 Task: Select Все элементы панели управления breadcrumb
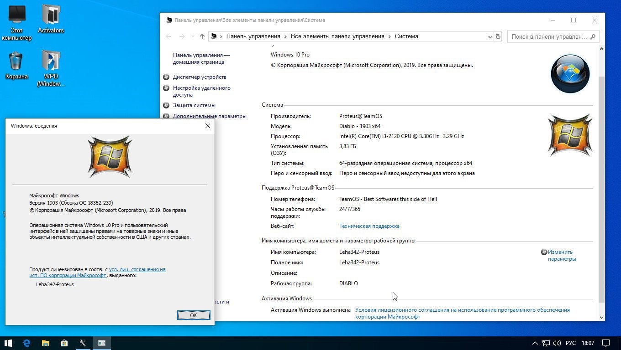[337, 36]
